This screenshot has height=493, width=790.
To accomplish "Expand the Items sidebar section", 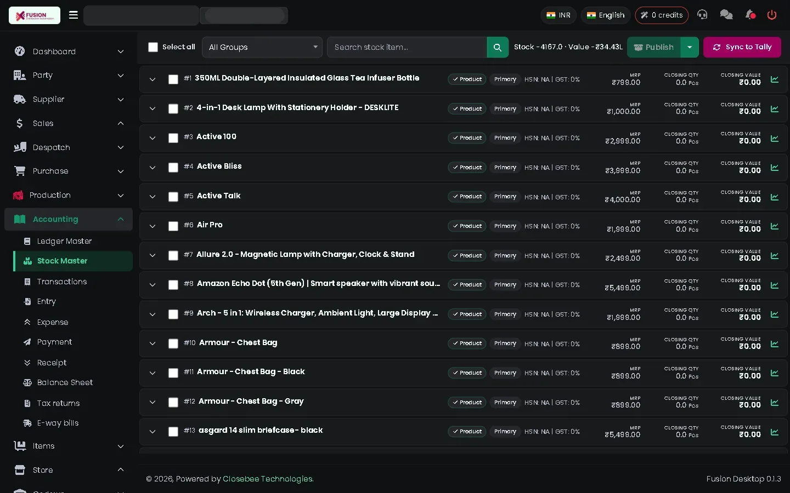I will 69,446.
